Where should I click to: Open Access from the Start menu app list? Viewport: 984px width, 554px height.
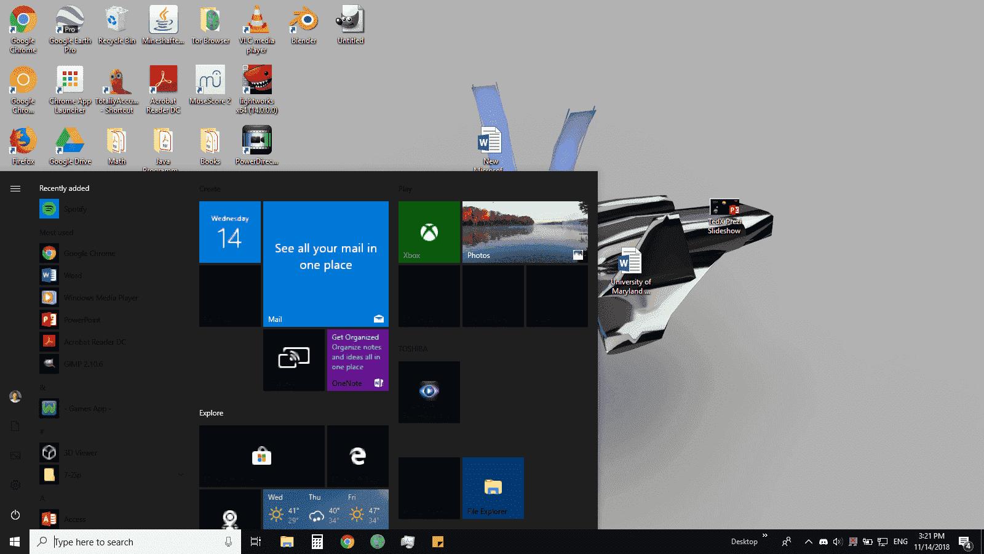(111, 520)
